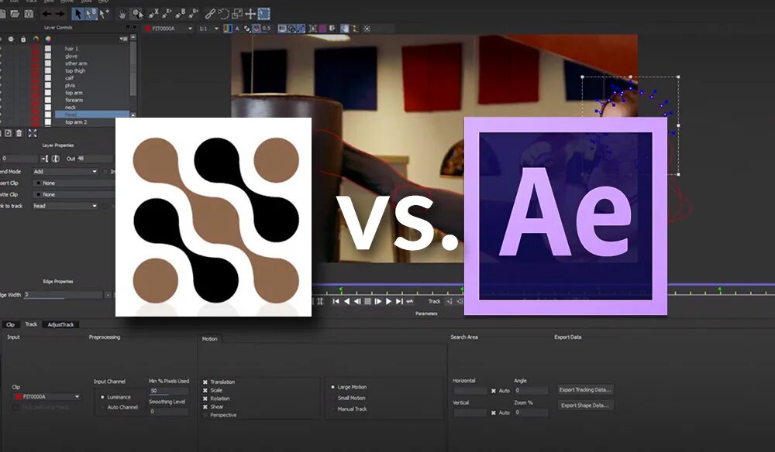Select the Auto Channel radio button
775x452 pixels.
point(102,408)
